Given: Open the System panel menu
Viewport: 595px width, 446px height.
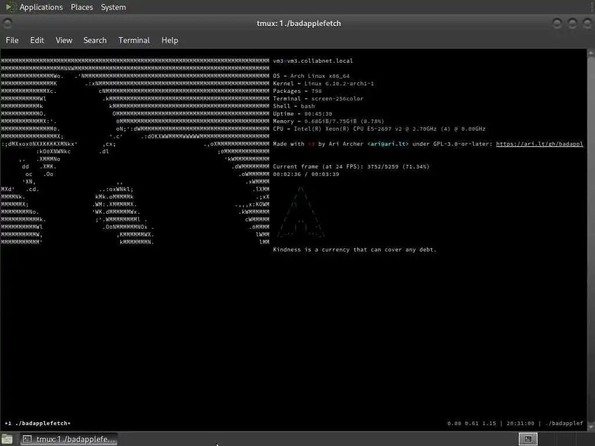Looking at the screenshot, I should click(x=113, y=7).
